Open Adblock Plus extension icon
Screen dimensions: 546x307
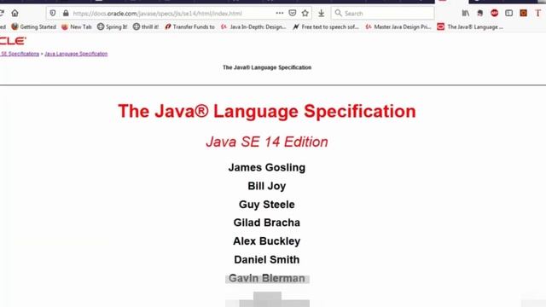[494, 14]
